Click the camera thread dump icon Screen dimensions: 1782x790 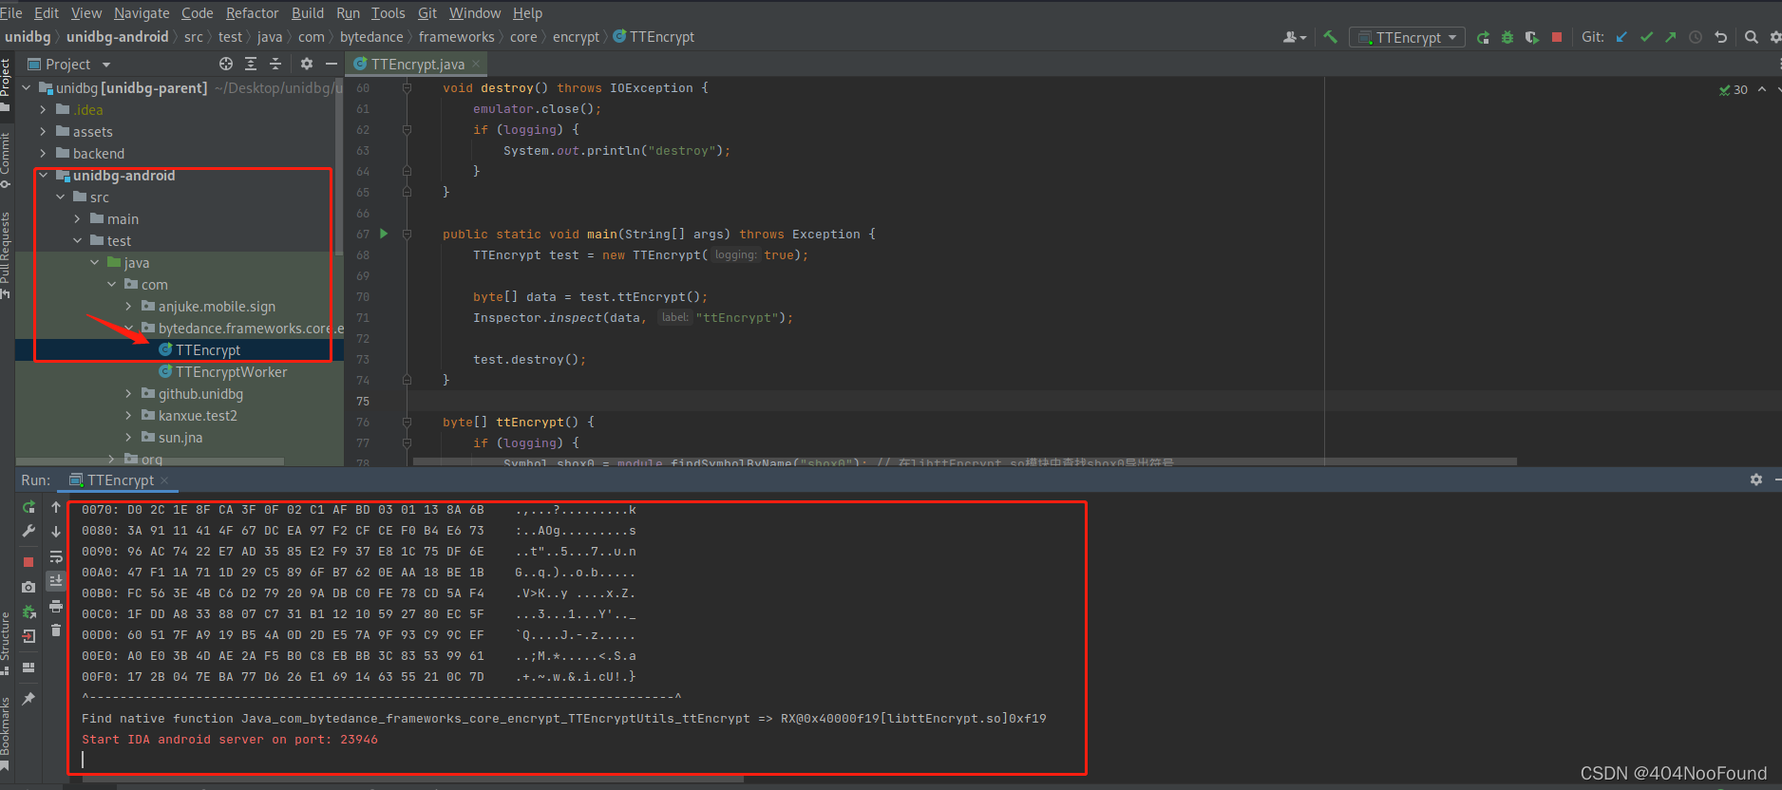[28, 587]
